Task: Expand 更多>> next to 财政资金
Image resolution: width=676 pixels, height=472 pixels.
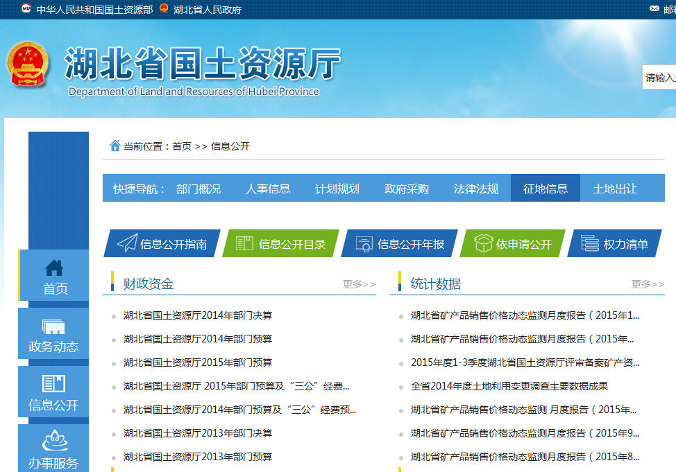Action: [359, 284]
